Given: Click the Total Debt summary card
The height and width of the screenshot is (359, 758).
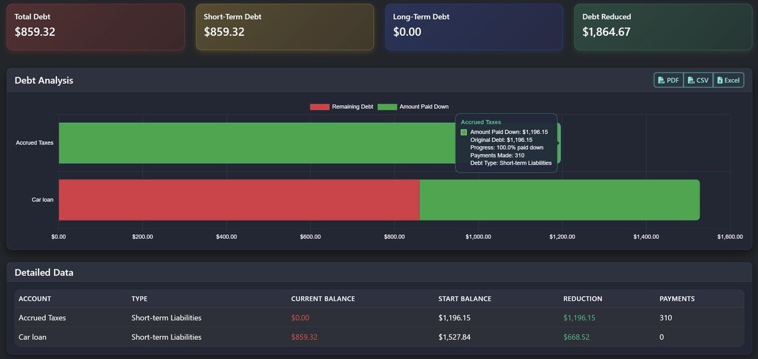Looking at the screenshot, I should click(x=96, y=27).
